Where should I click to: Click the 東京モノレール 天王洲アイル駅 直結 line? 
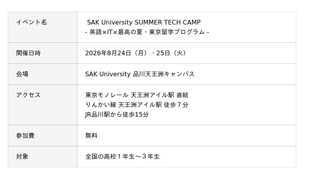pos(137,95)
